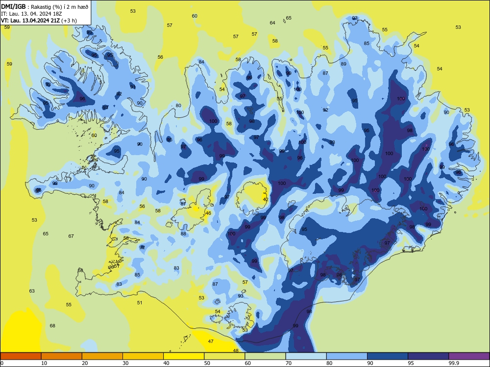Click the '99.9' label under the legend

[x=454, y=363]
